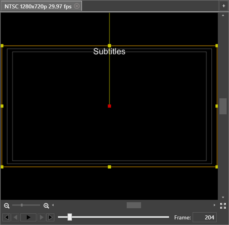Select the Subtitles text in preview

(x=109, y=52)
